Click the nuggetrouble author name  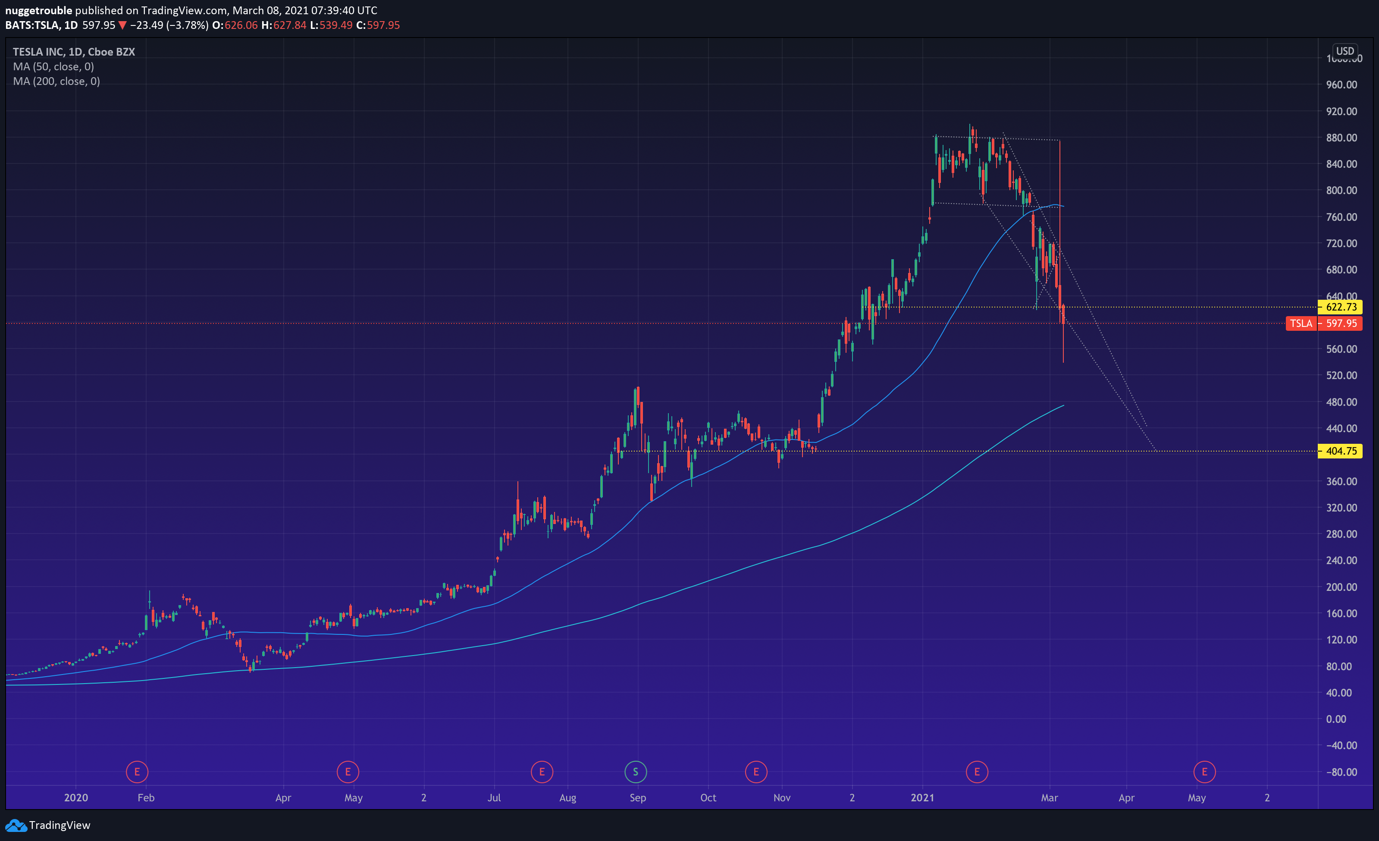[39, 11]
